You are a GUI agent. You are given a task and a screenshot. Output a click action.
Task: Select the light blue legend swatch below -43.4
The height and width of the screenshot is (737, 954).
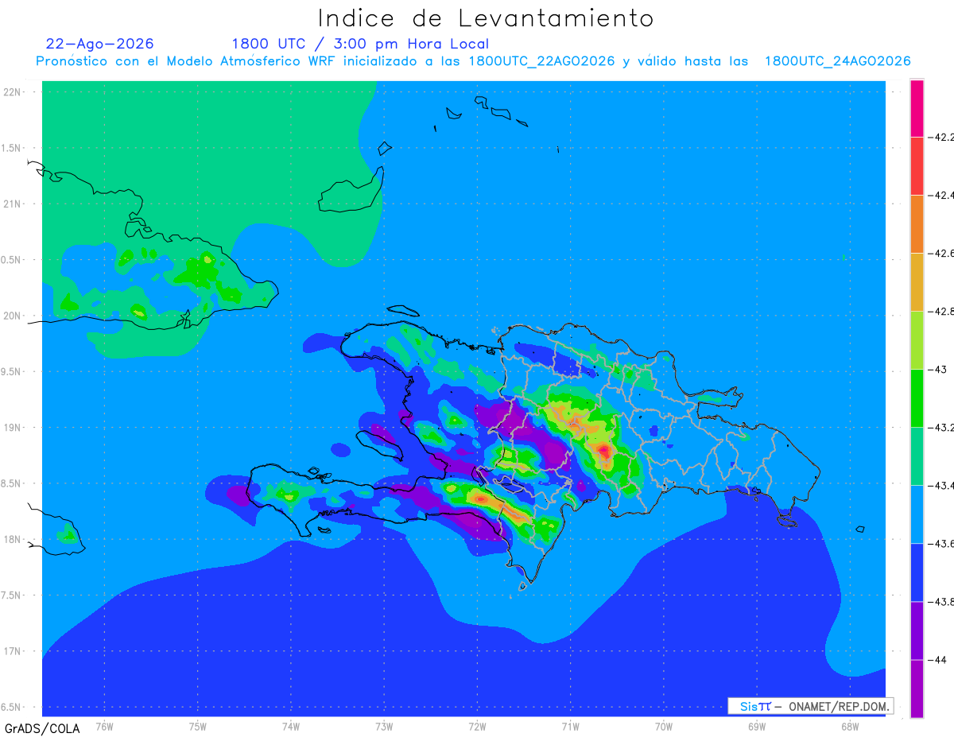click(x=917, y=514)
